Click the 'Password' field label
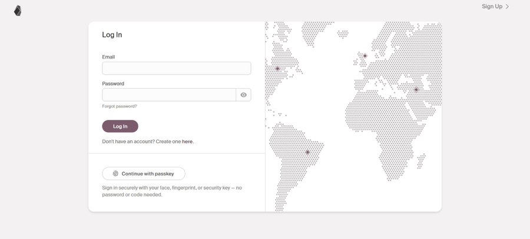Viewport: 530px width, 239px height. coord(113,83)
